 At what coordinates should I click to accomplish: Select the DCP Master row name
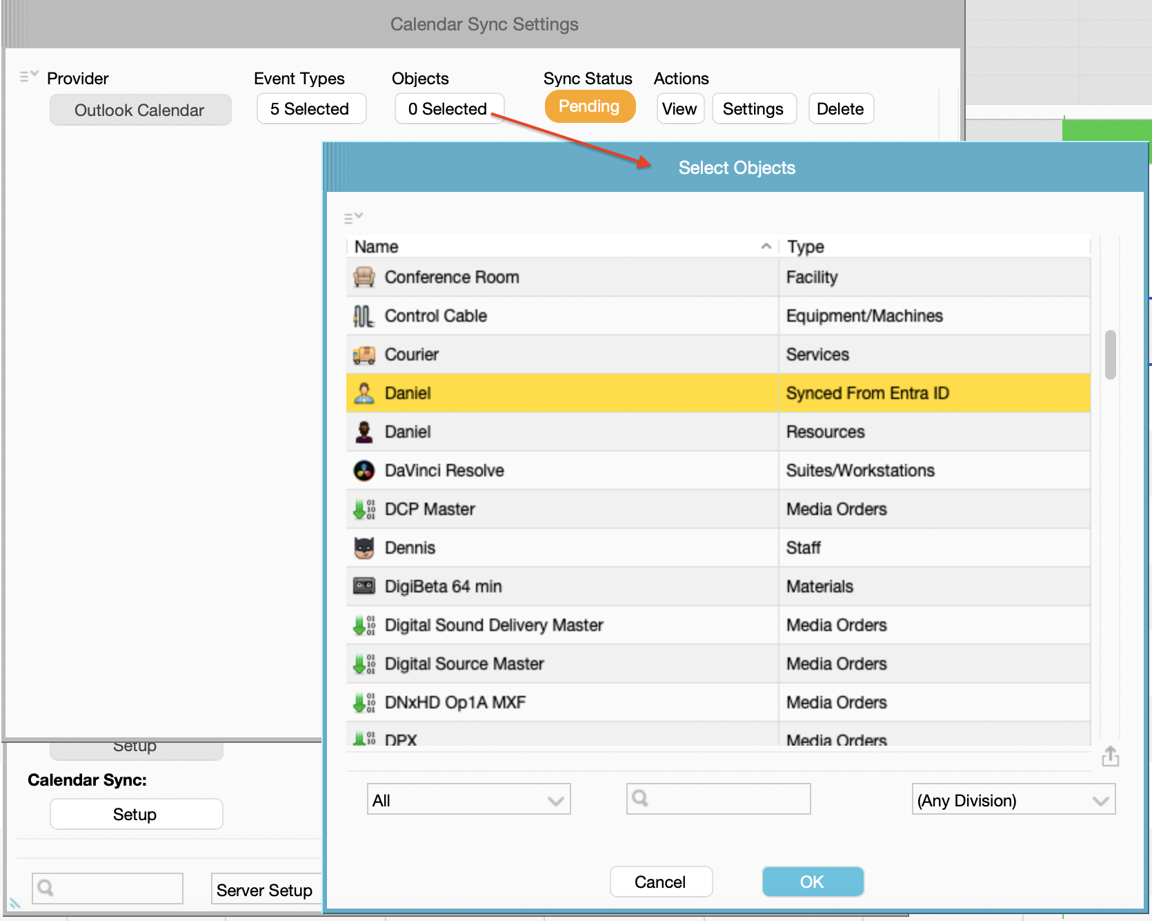[x=430, y=509]
